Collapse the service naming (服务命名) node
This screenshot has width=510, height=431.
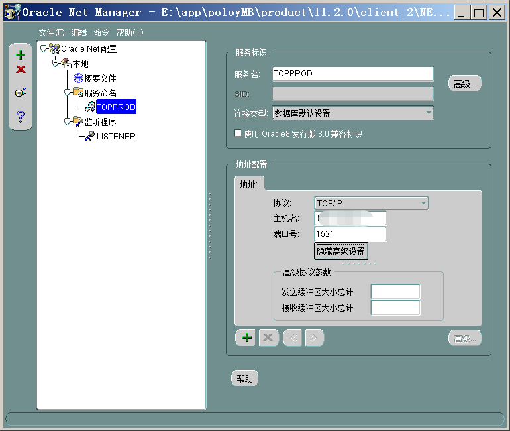tap(67, 93)
